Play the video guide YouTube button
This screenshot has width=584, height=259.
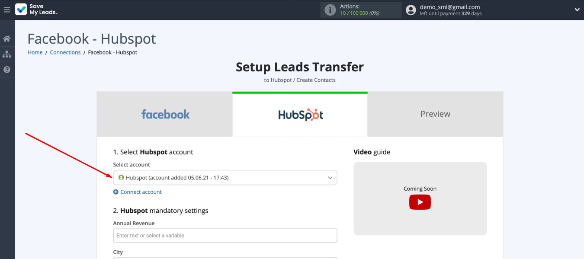420,202
